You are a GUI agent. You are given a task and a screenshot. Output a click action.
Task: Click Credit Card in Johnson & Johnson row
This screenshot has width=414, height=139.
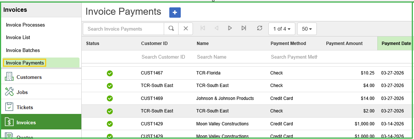[281, 98]
